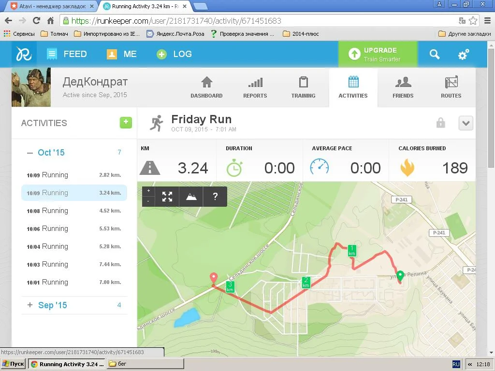This screenshot has width=495, height=371.
Task: Click the ДедКондрат username
Action: 95,82
